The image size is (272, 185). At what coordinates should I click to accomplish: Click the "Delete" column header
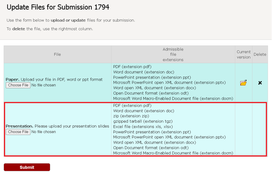260,54
